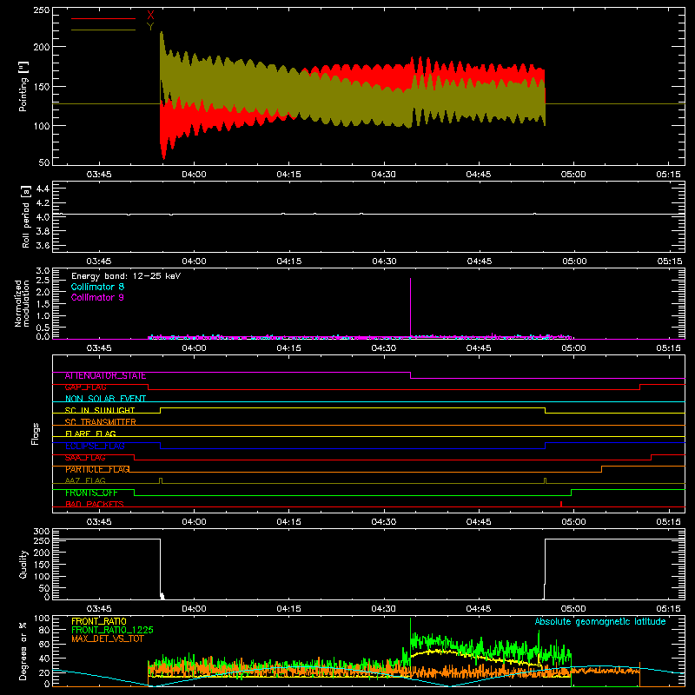The height and width of the screenshot is (695, 695).
Task: Select the ATTENUATOR_STATE flag label
Action: 105,376
